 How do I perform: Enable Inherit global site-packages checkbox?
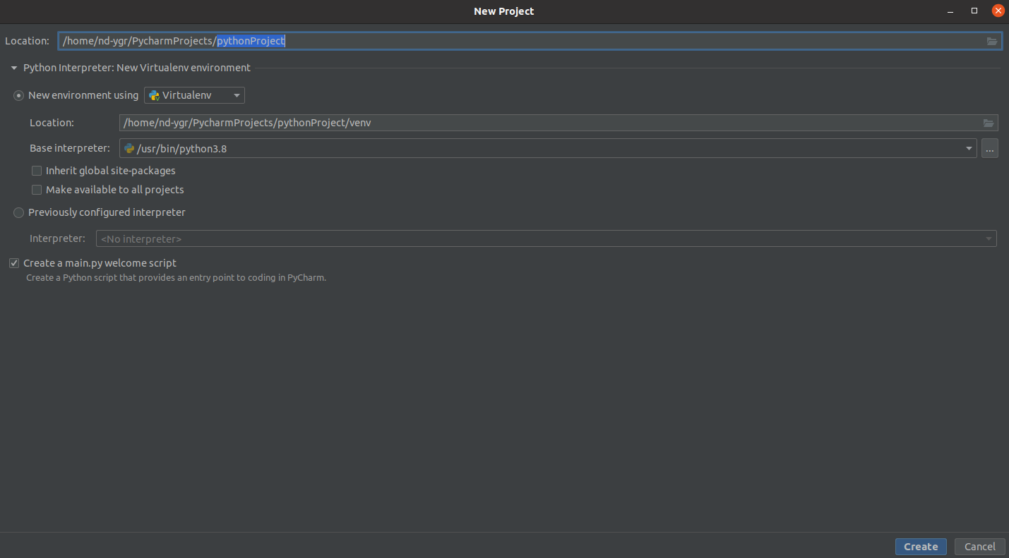coord(37,171)
